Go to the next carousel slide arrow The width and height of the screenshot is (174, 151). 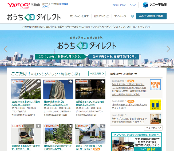[x=168, y=49]
